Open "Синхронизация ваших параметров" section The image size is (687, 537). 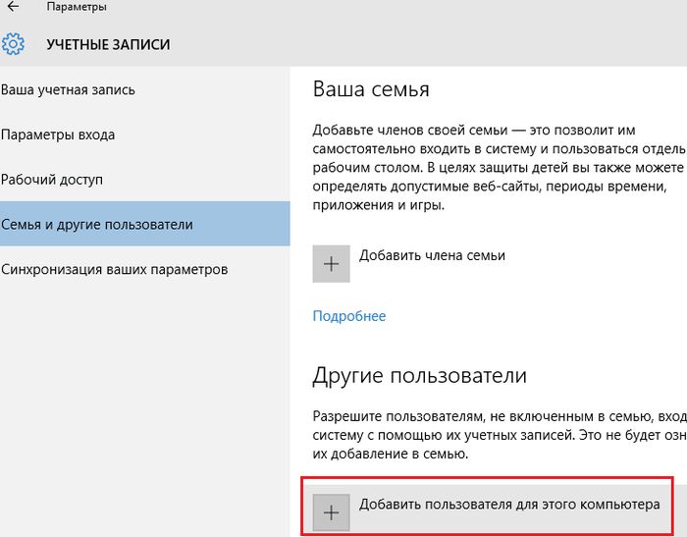tap(115, 269)
